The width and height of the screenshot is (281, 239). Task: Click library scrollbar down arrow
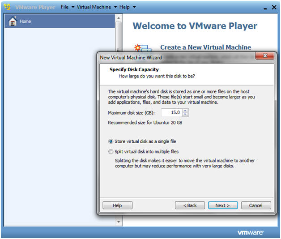coord(119,222)
